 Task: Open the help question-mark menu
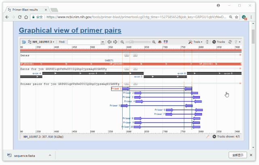click(238, 42)
